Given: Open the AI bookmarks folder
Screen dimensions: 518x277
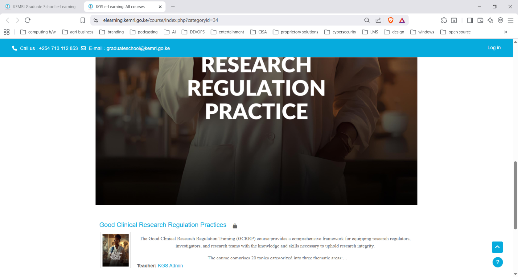Looking at the screenshot, I should [170, 32].
